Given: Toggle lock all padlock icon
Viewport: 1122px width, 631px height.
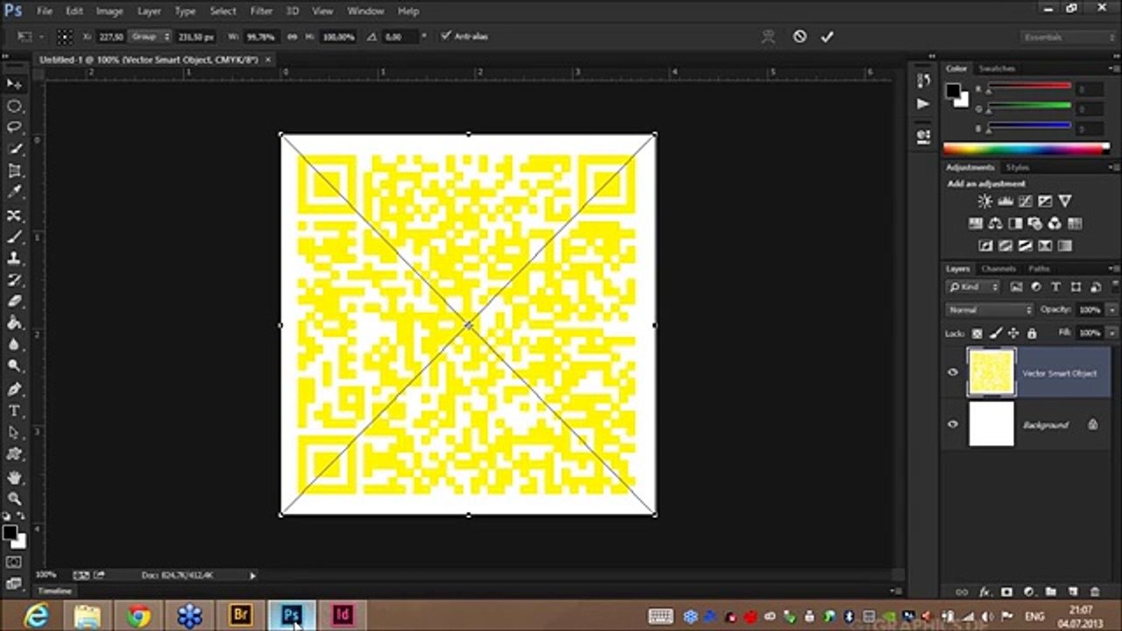Looking at the screenshot, I should 1032,333.
